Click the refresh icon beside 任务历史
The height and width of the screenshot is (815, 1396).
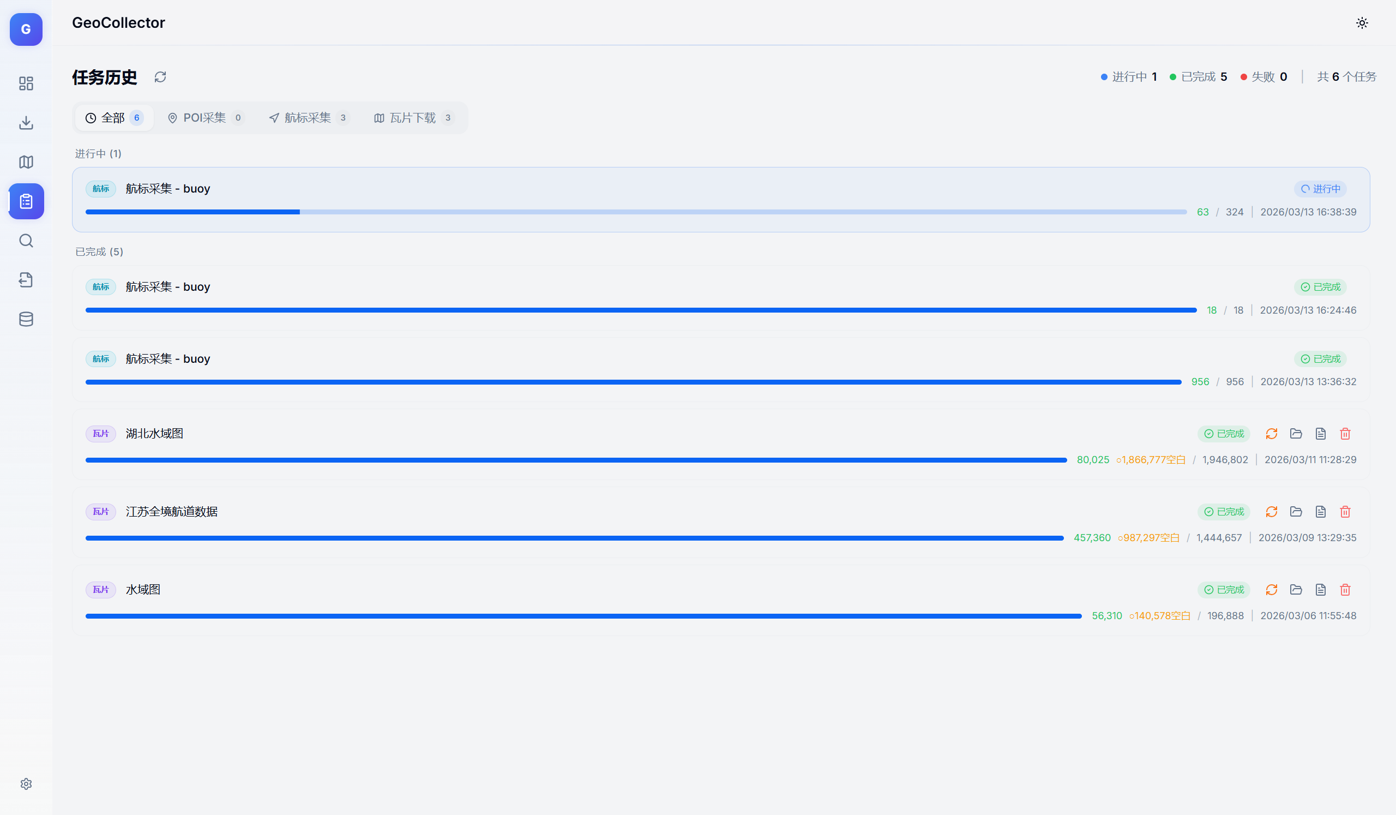tap(160, 77)
